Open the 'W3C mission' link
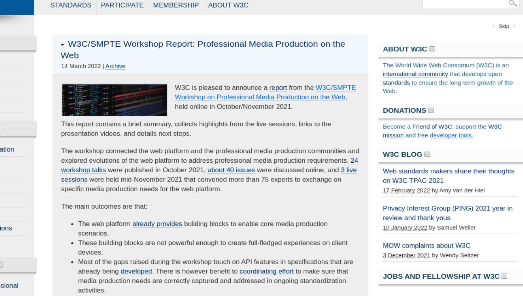 [x=442, y=131]
